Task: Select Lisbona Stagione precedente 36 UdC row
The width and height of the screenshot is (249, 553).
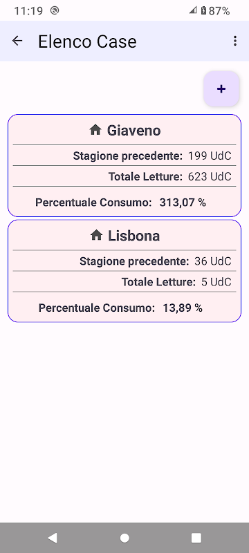Action: point(124,261)
